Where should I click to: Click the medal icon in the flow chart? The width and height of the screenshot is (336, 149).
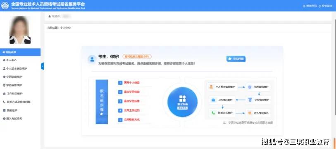(250, 100)
